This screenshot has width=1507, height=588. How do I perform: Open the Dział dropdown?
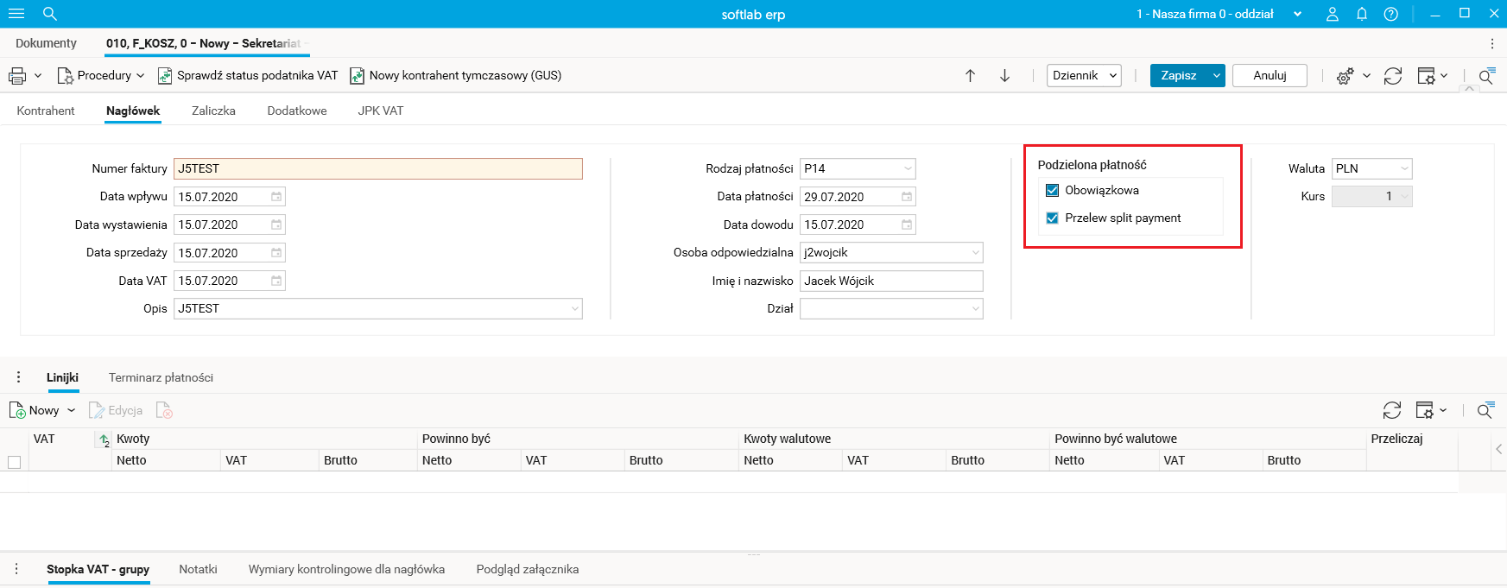[976, 308]
